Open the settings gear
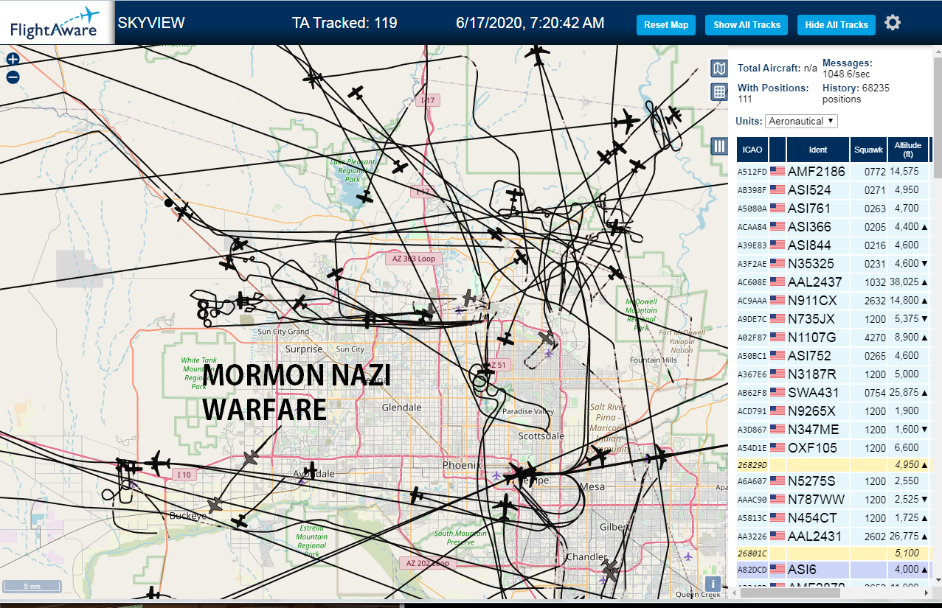This screenshot has height=608, width=942. pyautogui.click(x=893, y=24)
